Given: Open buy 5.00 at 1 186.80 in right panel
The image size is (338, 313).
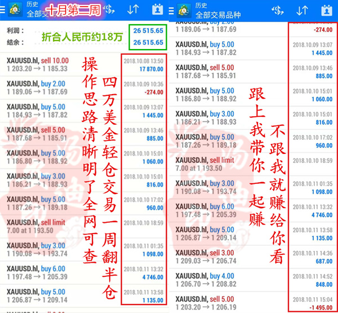Looking at the screenshot, I should (253, 95).
